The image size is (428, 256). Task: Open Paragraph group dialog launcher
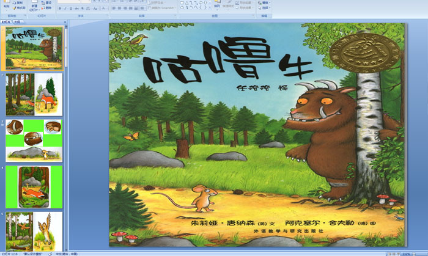(x=175, y=16)
